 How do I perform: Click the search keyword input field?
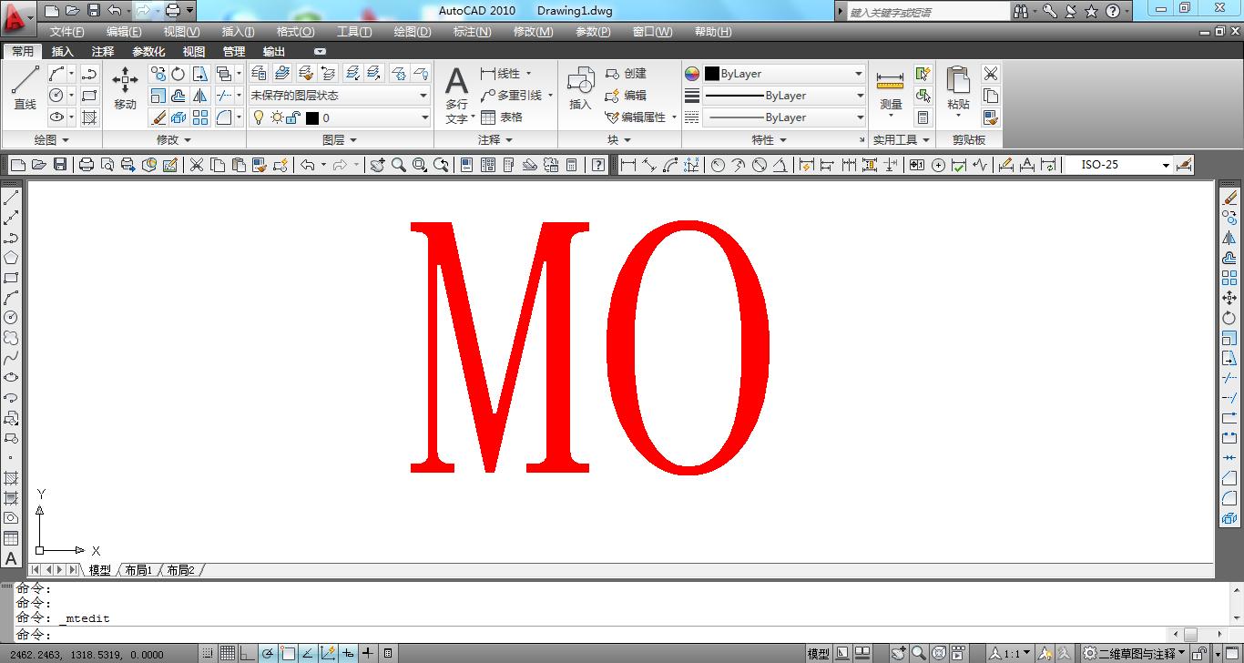click(x=929, y=12)
